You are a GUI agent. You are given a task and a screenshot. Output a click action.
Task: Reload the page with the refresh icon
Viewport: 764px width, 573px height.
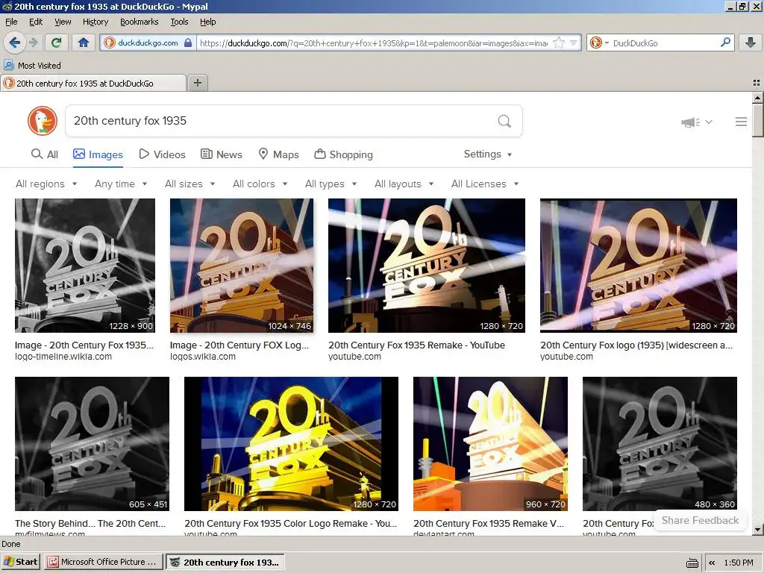pos(57,43)
